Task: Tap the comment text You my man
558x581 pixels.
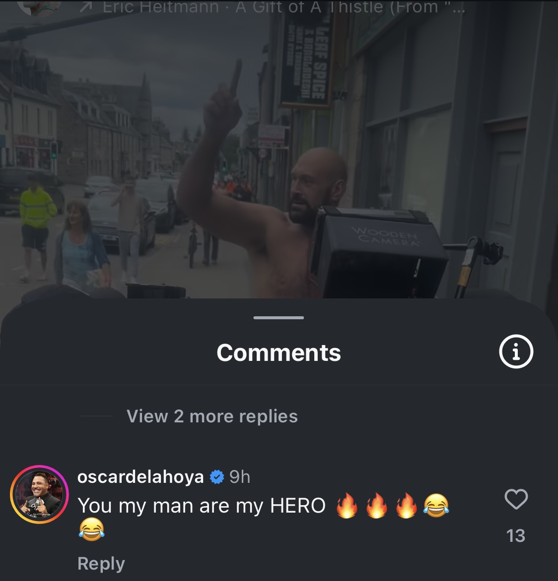Action: point(202,506)
